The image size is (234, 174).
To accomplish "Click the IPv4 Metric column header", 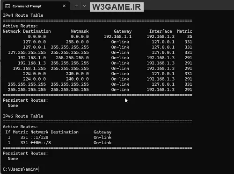I will (184, 31).
